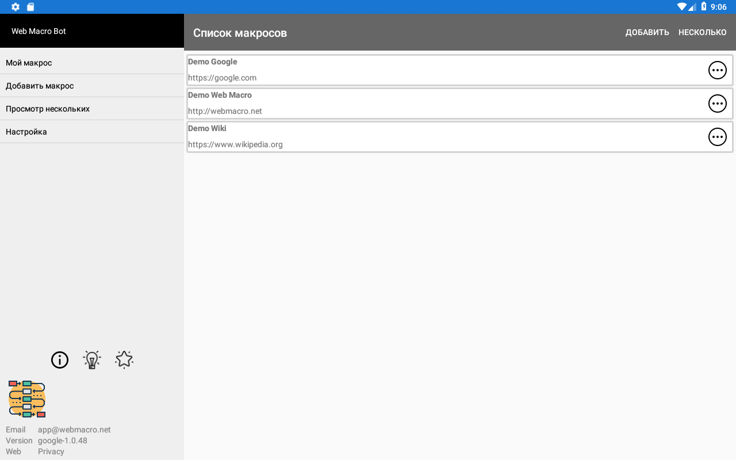Tap the https://google.com URL text

point(222,78)
